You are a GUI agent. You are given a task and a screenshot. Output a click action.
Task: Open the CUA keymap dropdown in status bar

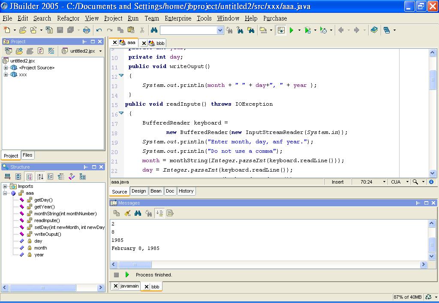click(407, 182)
